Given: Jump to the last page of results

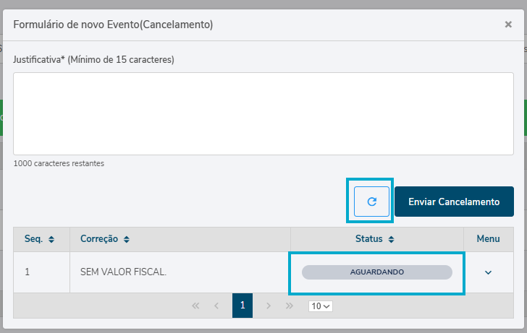Looking at the screenshot, I should [290, 306].
